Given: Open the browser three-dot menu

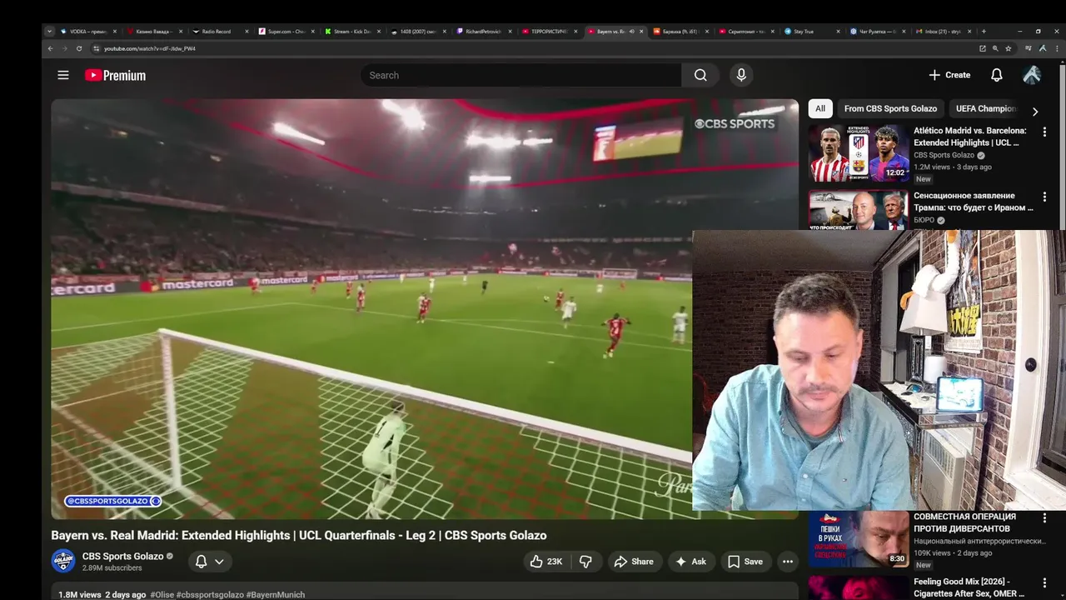Looking at the screenshot, I should click(x=1055, y=48).
